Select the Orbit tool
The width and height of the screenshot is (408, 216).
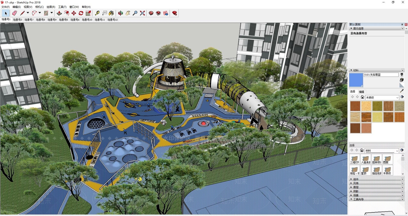(x=120, y=13)
